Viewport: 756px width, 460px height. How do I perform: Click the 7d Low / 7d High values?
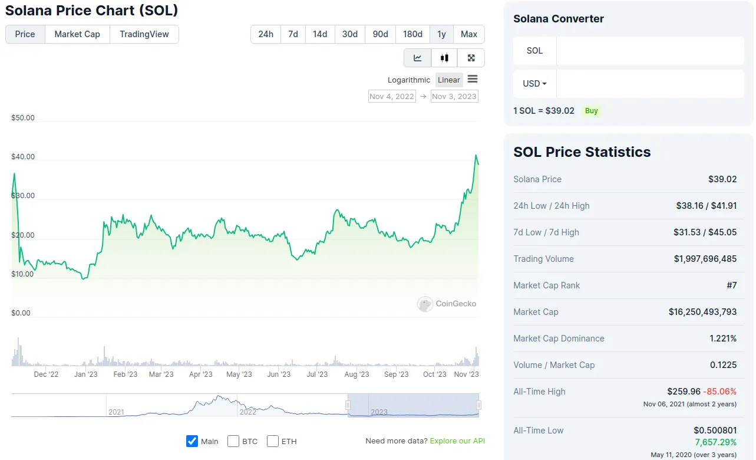(705, 232)
